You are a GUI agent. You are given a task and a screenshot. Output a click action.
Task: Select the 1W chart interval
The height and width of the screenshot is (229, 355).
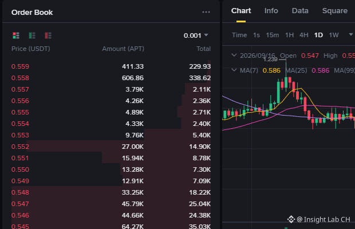click(334, 35)
